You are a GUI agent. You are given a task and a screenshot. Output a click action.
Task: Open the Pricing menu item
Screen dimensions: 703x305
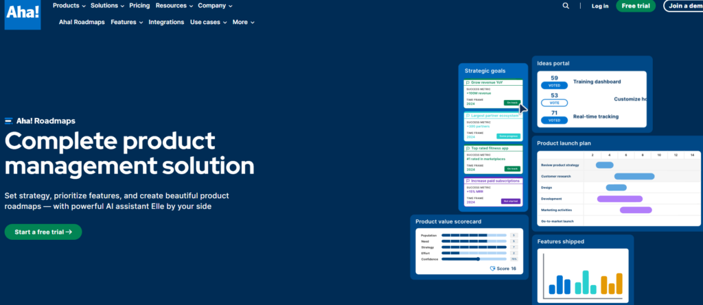tap(139, 5)
